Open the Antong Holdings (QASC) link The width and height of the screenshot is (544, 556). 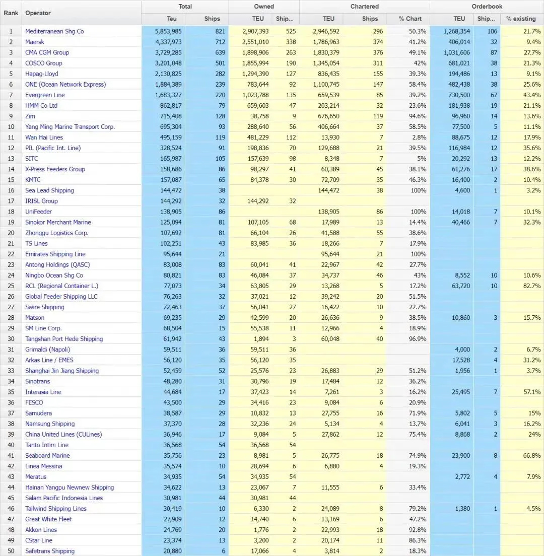tap(57, 264)
